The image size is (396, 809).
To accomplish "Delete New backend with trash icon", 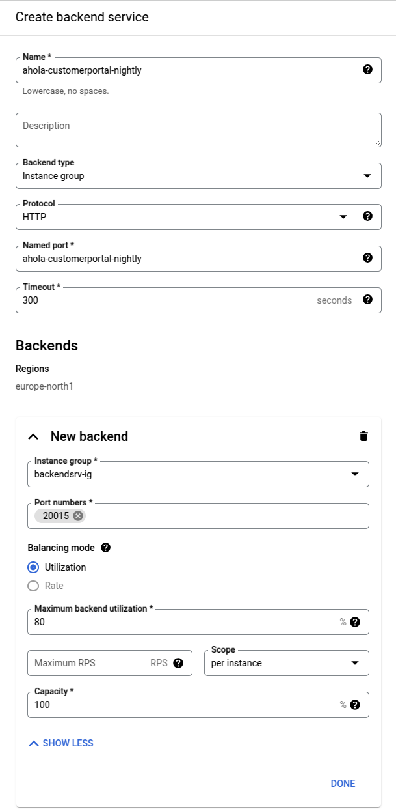I will (363, 436).
